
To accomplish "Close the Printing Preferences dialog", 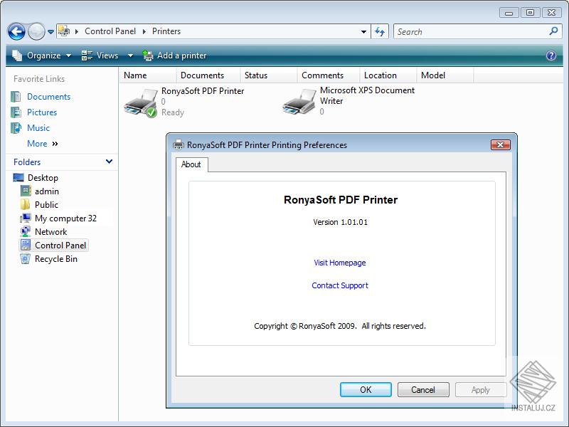I will click(501, 145).
